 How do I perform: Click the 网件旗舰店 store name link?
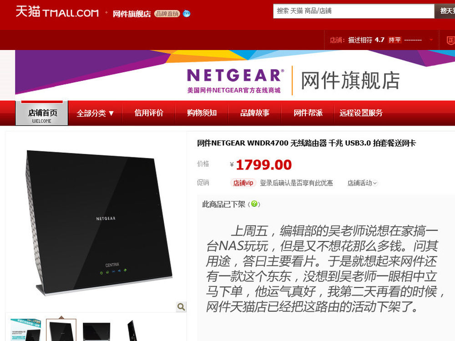click(132, 14)
